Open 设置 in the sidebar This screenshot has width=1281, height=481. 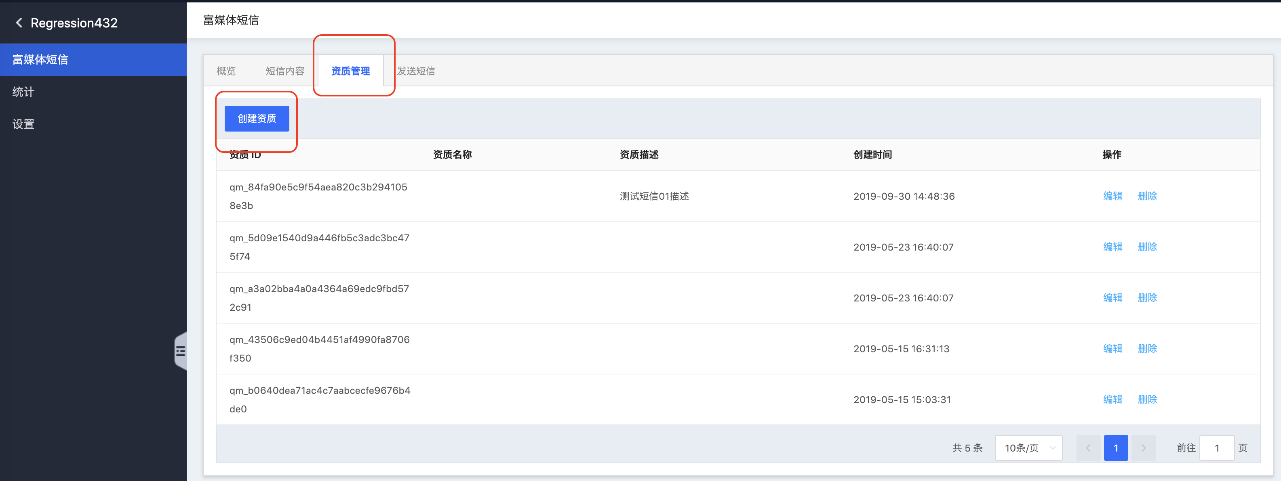coord(93,124)
